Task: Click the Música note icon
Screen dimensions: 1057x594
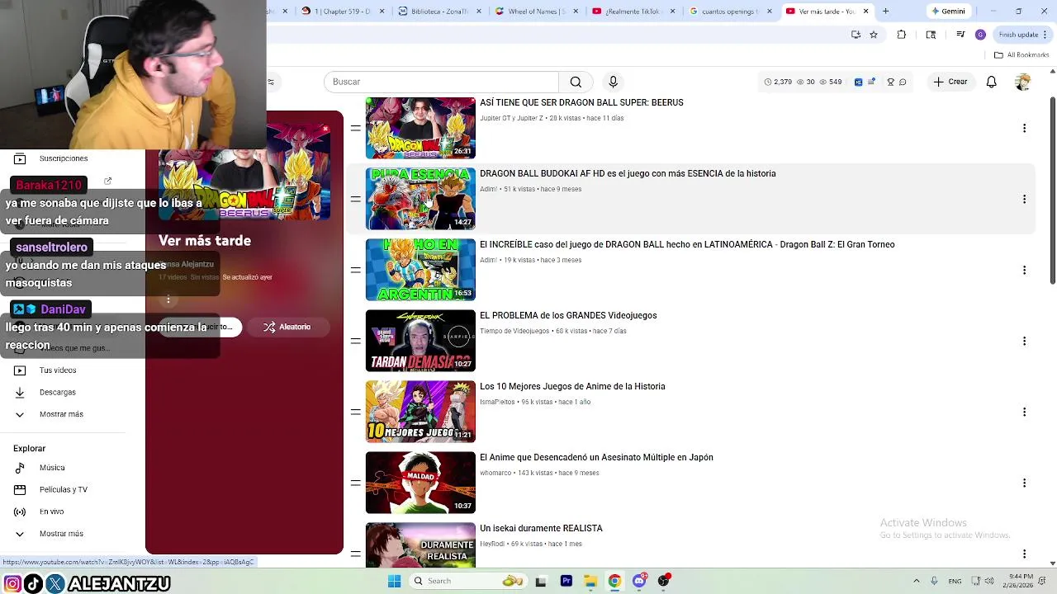Action: (x=20, y=468)
